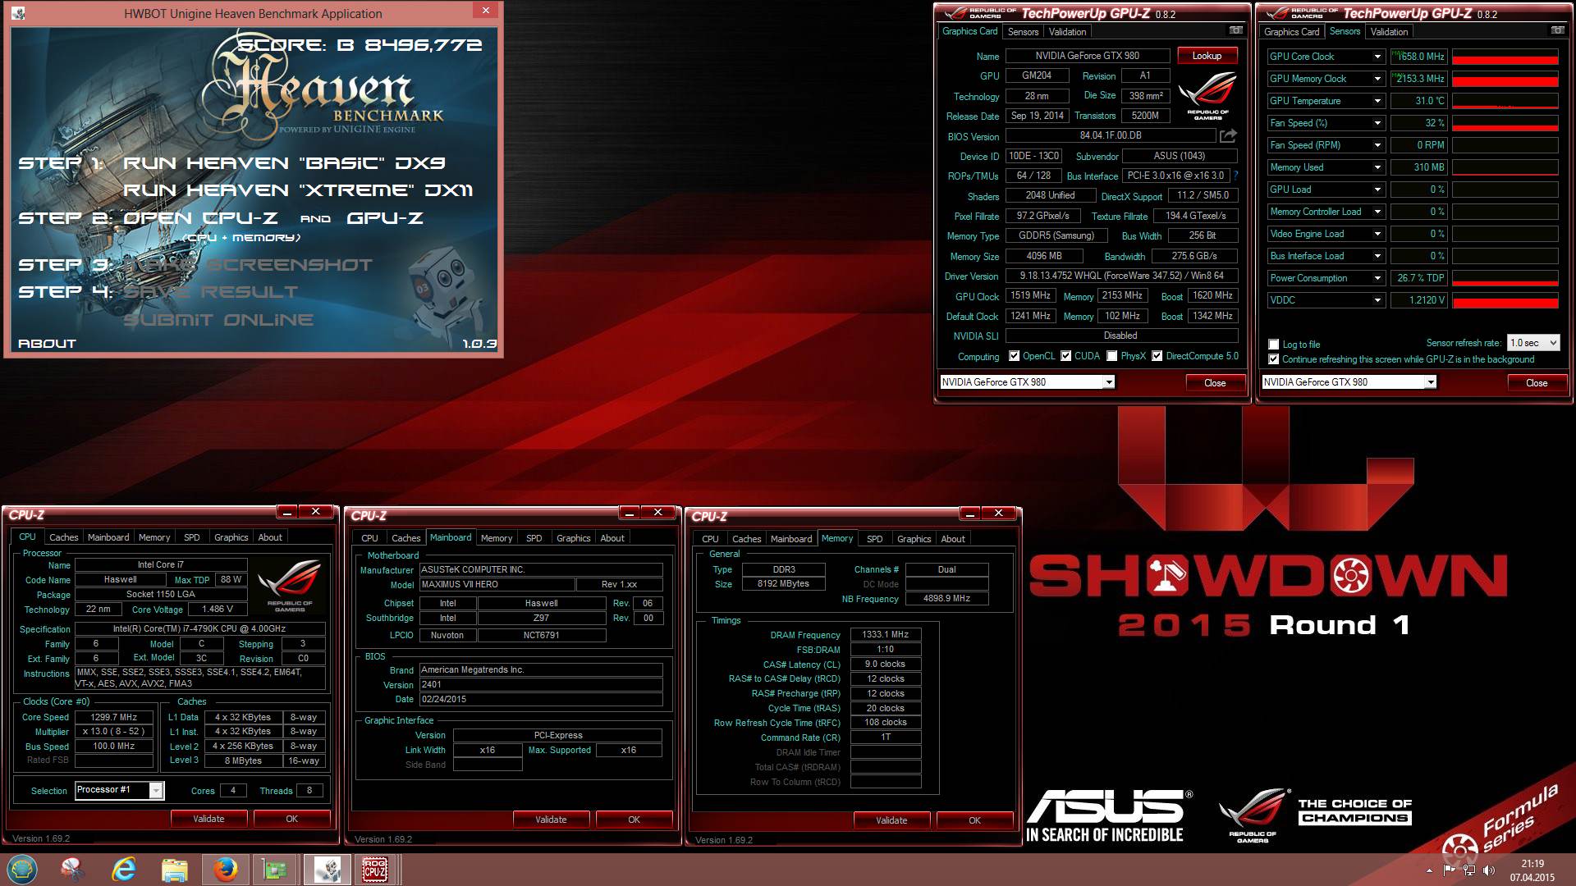Switch to Validation tab in GPU-Z Sensors window
The height and width of the screenshot is (886, 1576).
point(1389,32)
